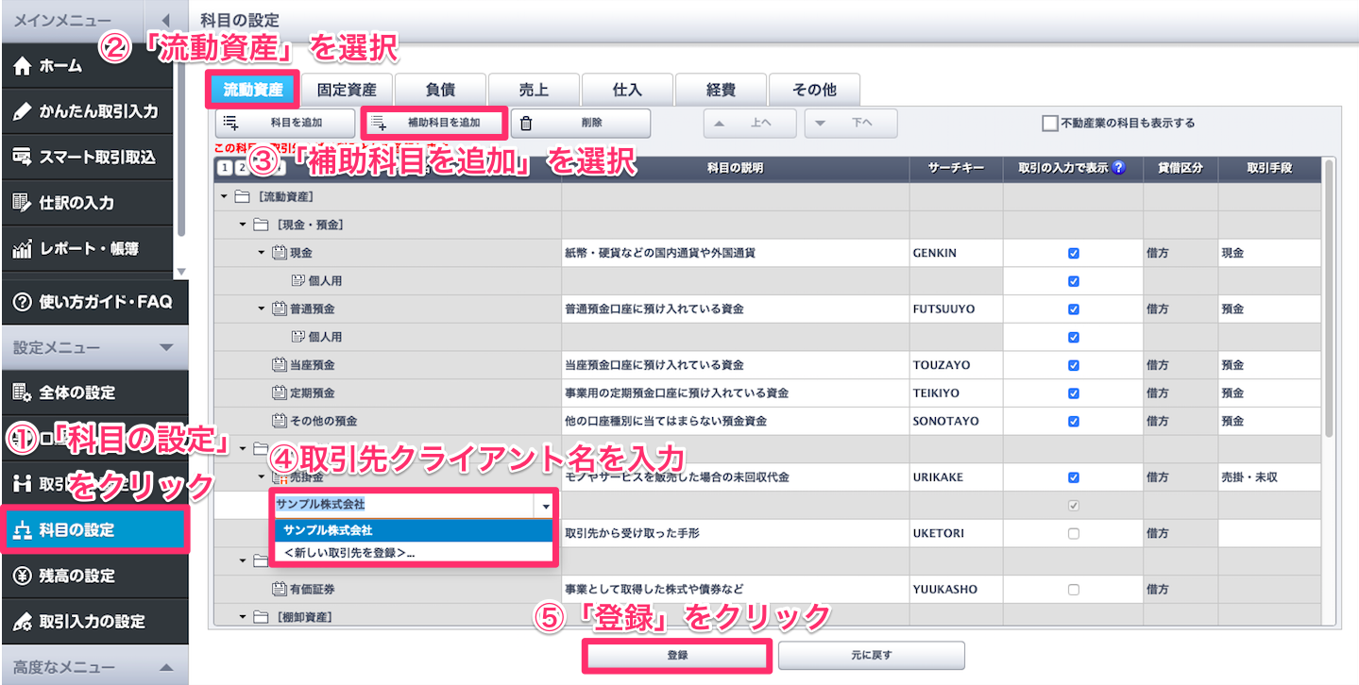The width and height of the screenshot is (1359, 685).
Task: Enable the UKETORI row display checkbox
Action: pyautogui.click(x=1073, y=534)
